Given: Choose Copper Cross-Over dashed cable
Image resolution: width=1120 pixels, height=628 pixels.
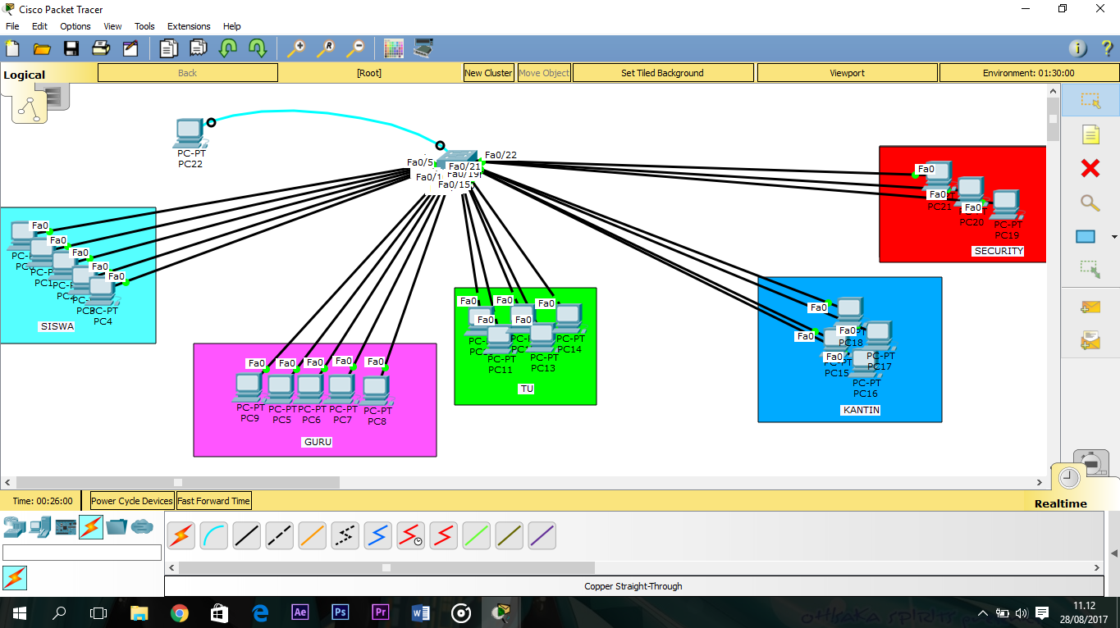Looking at the screenshot, I should [x=280, y=536].
